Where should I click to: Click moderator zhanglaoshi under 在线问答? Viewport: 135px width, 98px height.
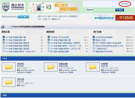pos(105,72)
